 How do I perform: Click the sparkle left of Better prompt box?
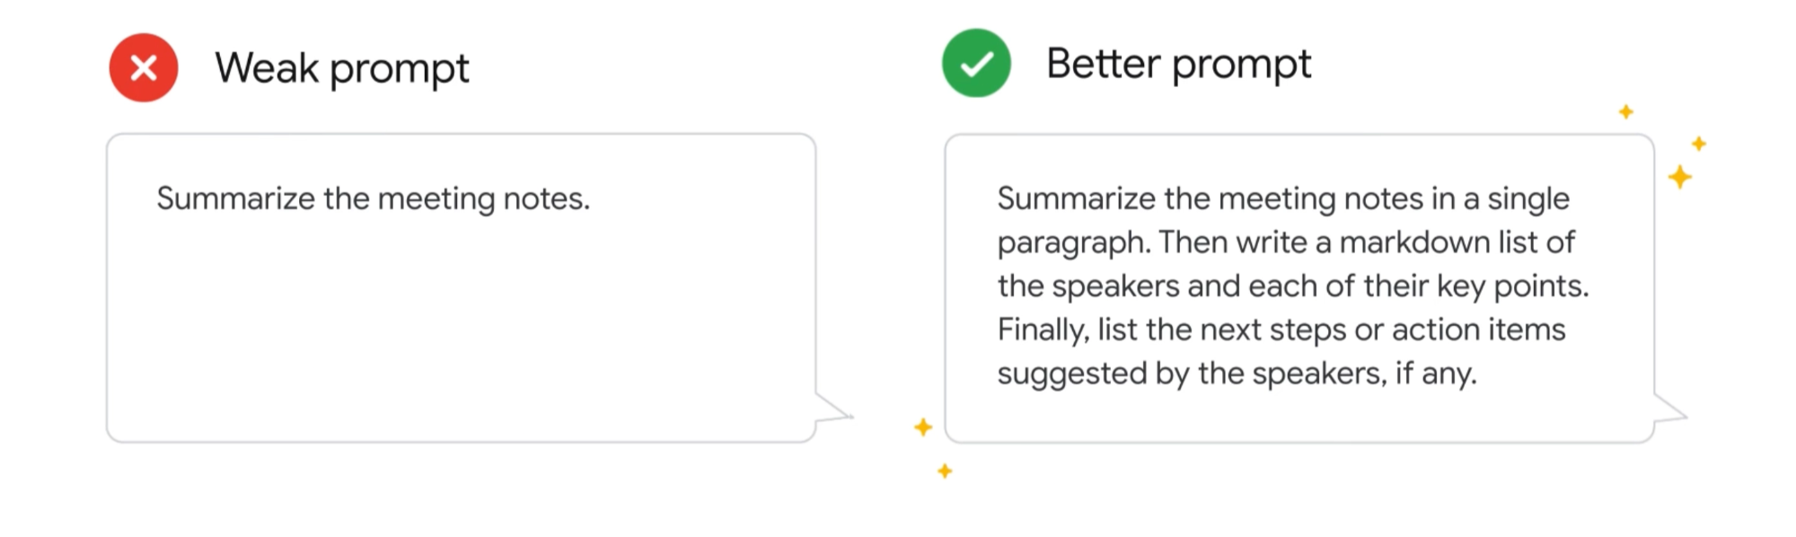pyautogui.click(x=922, y=427)
